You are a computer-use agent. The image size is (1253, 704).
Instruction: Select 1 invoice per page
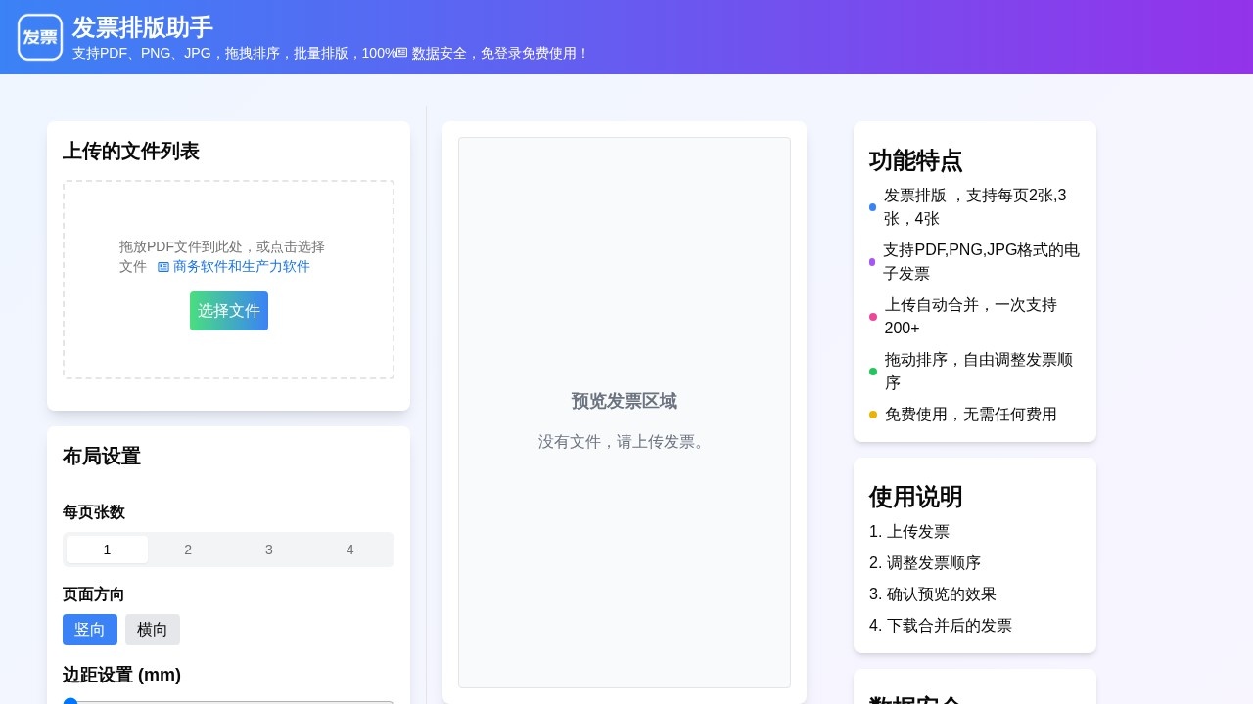click(x=107, y=550)
